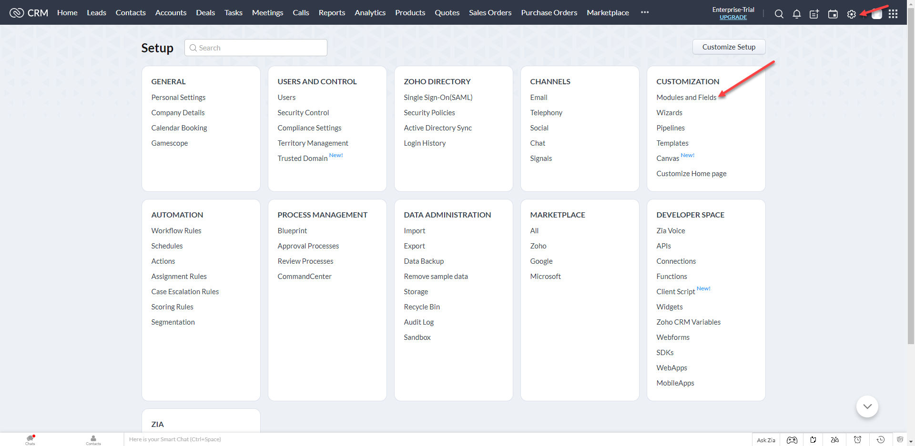
Task: Click the round scroll-down chevron button
Action: pos(867,406)
